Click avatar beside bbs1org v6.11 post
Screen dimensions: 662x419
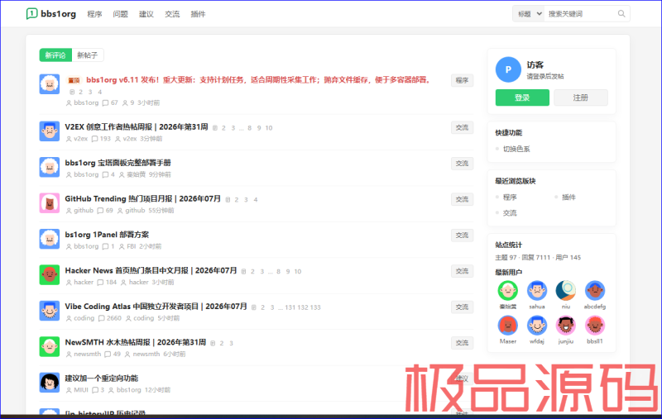click(x=50, y=84)
